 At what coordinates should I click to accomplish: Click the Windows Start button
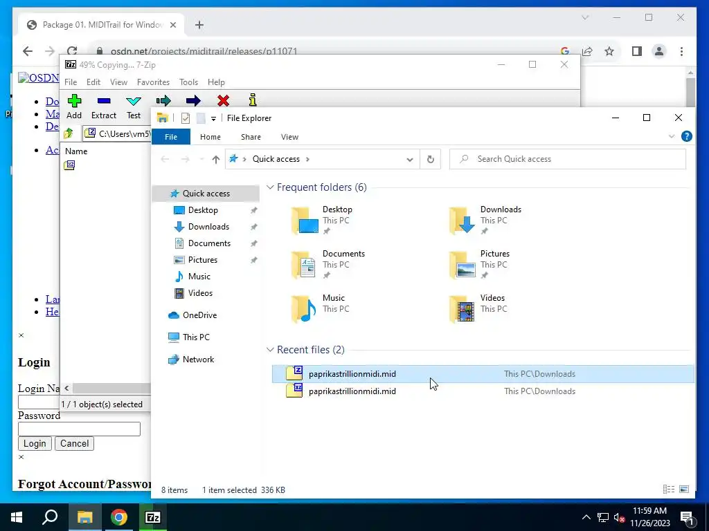pyautogui.click(x=17, y=517)
